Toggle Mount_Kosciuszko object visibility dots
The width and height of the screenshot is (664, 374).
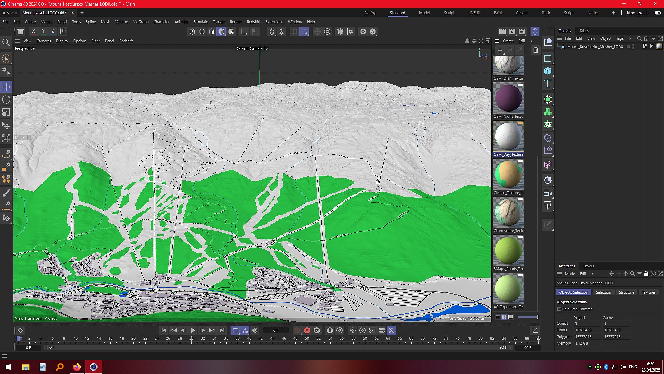[634, 46]
